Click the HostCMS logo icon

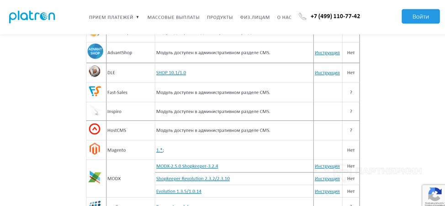click(95, 129)
